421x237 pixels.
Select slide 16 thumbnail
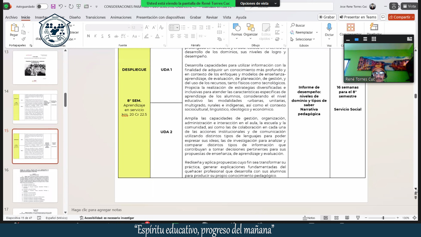pos(35,186)
